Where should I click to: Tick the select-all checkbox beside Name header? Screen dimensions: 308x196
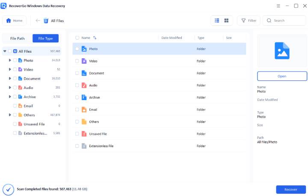(77, 38)
